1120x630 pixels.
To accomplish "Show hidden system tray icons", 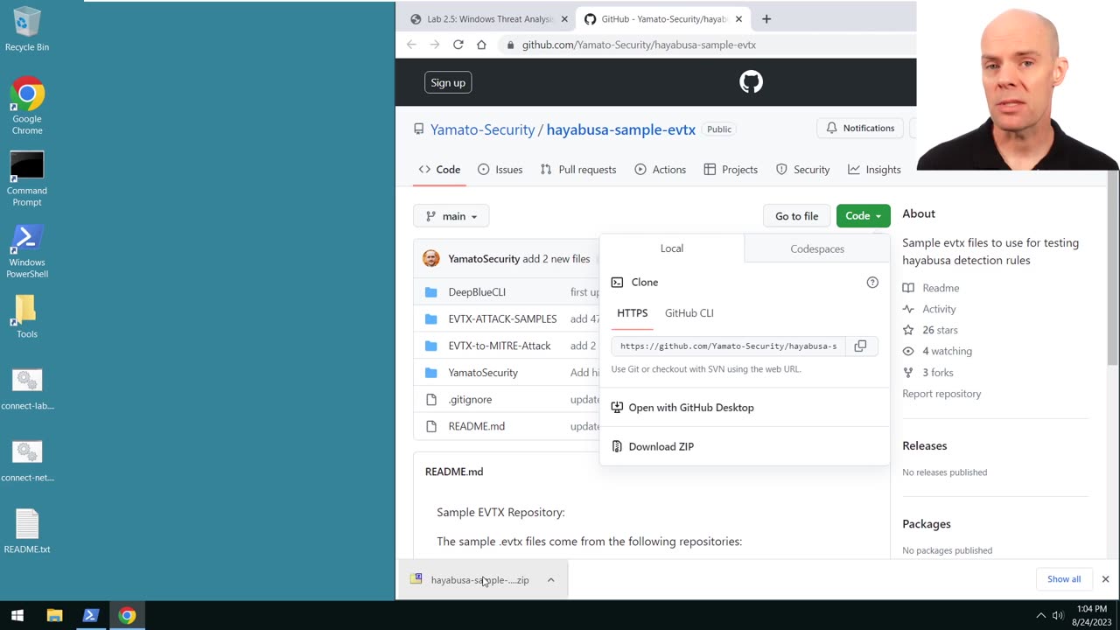I will (1040, 616).
